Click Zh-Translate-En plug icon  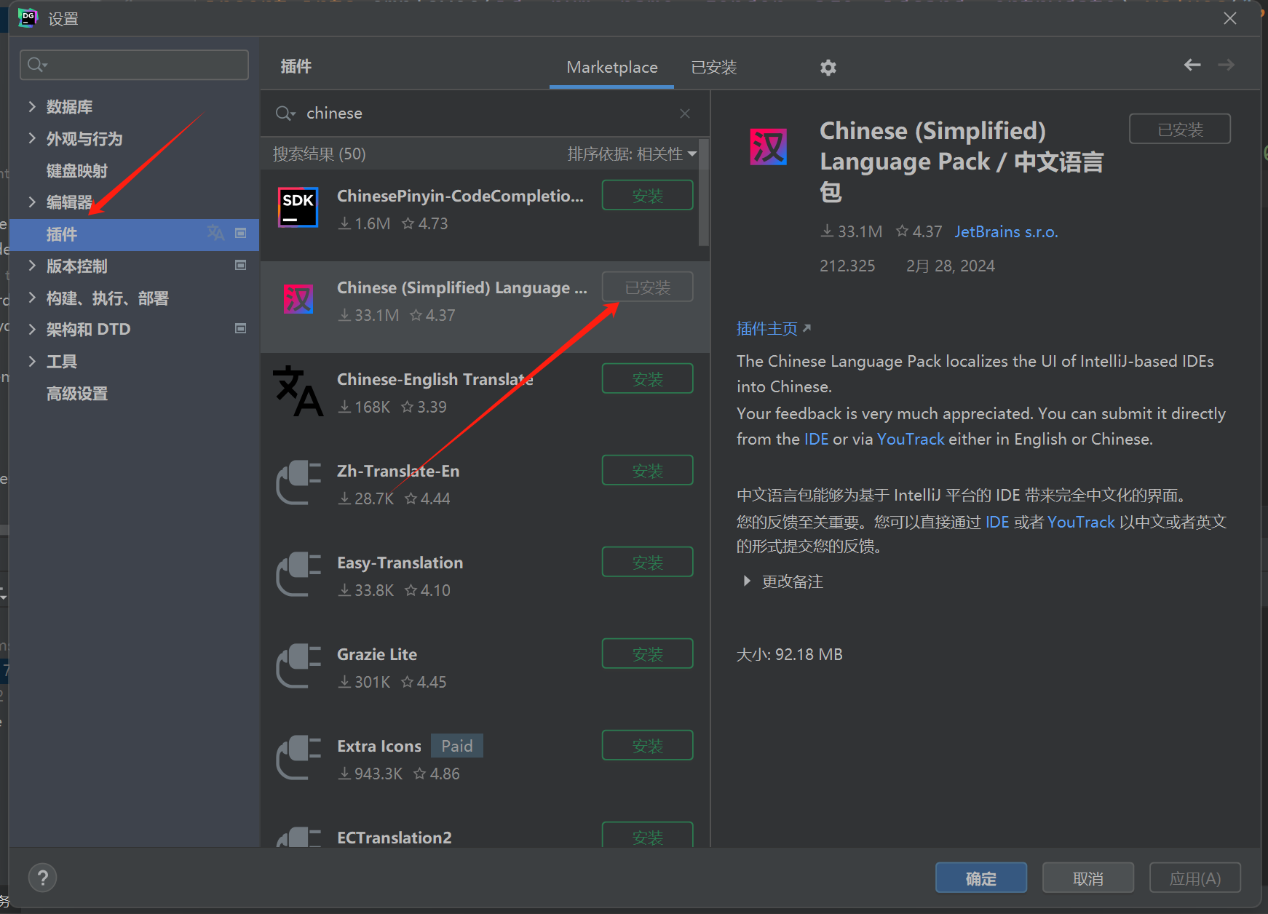298,482
